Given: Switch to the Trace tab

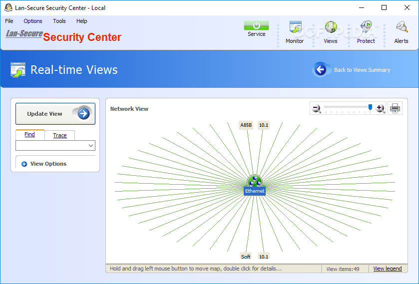Looking at the screenshot, I should [59, 135].
